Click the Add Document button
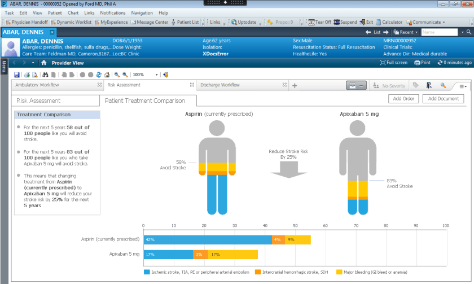 pyautogui.click(x=443, y=99)
